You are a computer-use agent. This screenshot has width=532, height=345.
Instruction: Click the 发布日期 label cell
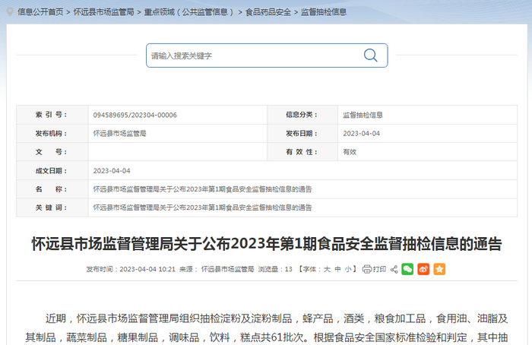tap(302, 133)
